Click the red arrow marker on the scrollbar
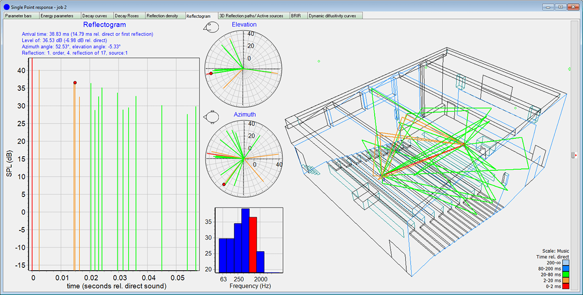This screenshot has height=295, width=583. coord(575,155)
